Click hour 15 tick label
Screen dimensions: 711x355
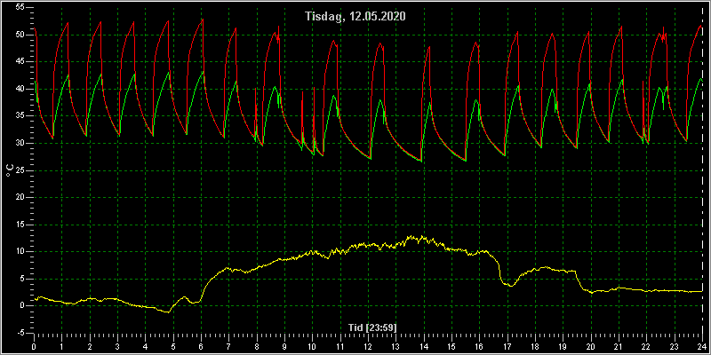pyautogui.click(x=451, y=346)
